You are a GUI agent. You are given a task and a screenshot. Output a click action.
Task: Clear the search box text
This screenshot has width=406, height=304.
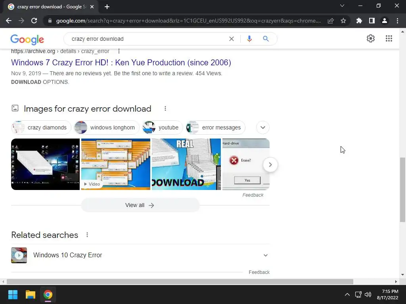(232, 39)
